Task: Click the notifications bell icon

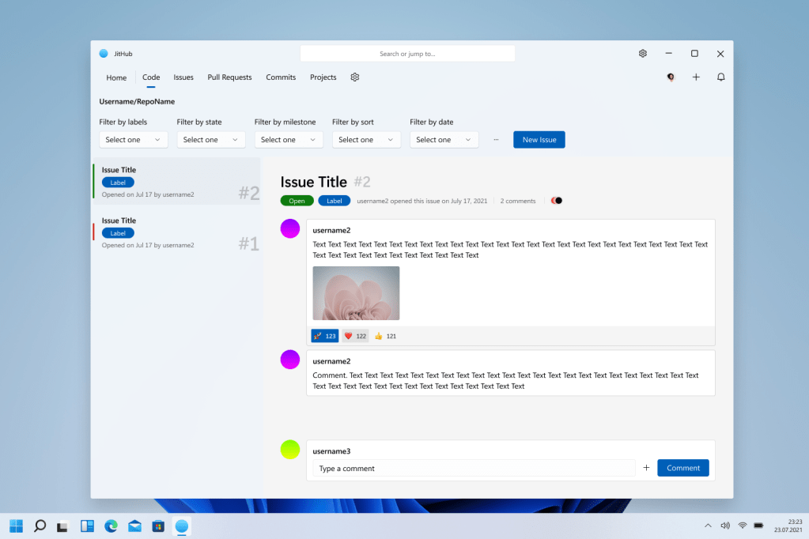Action: [x=720, y=77]
